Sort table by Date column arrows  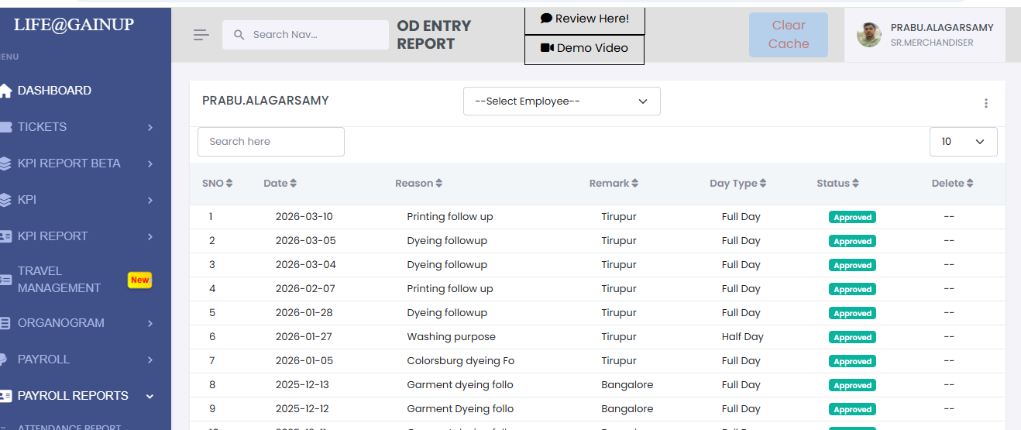(x=293, y=184)
